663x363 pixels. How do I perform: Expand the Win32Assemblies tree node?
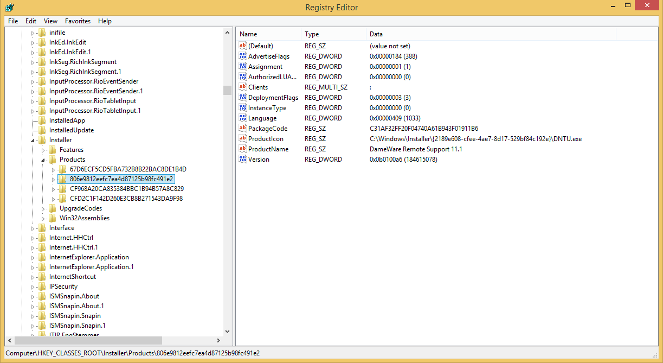coord(43,218)
